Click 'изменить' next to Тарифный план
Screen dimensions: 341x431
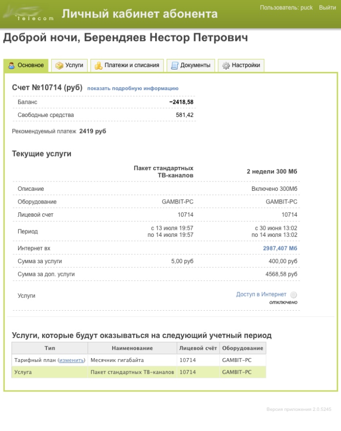click(x=71, y=360)
